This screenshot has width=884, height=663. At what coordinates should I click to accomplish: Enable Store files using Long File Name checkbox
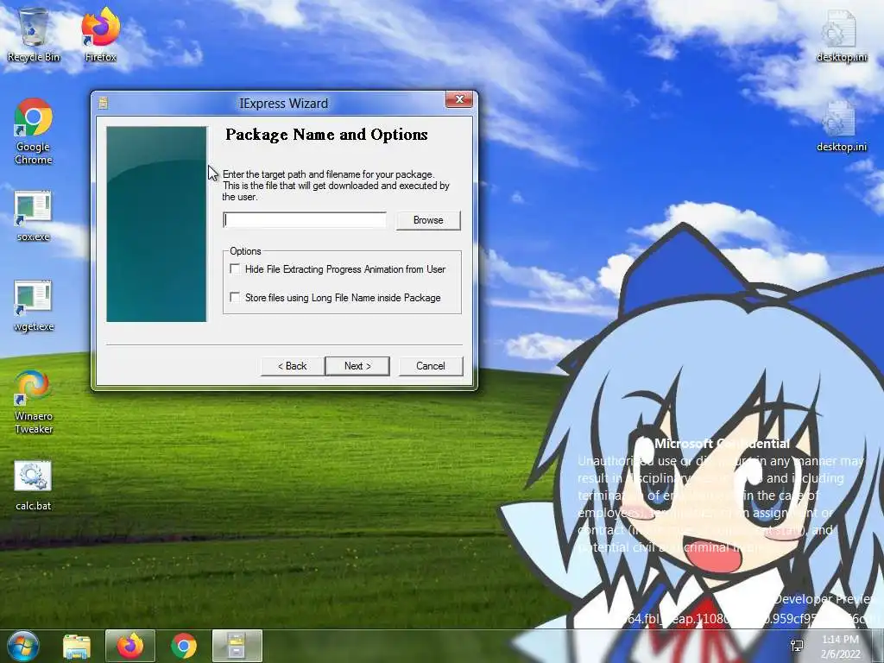click(235, 297)
